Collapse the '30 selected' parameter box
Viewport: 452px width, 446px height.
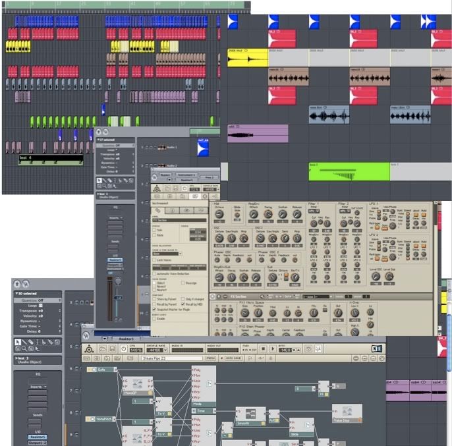coord(16,293)
